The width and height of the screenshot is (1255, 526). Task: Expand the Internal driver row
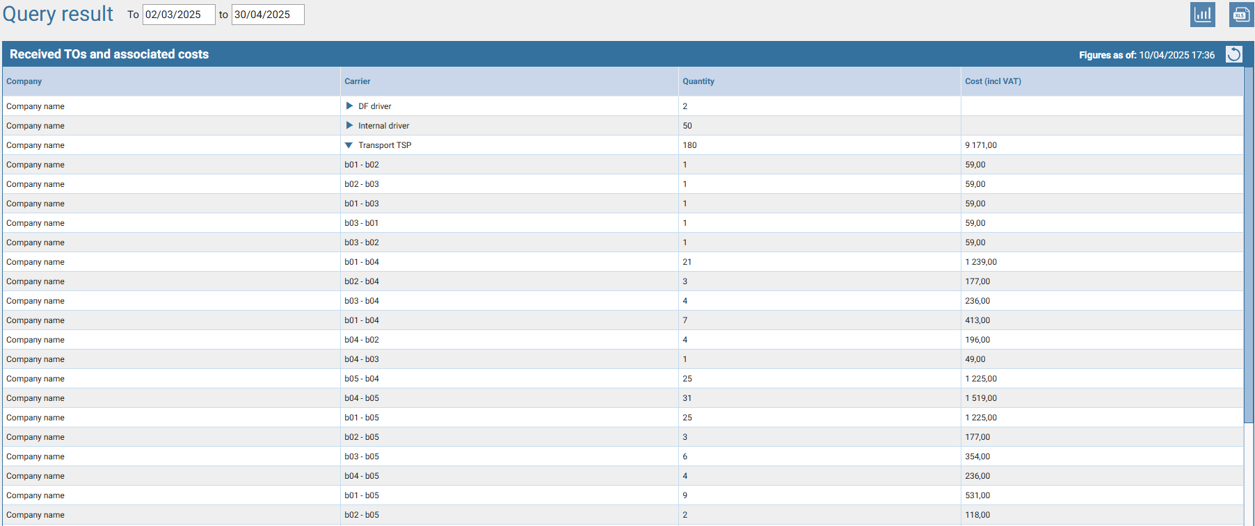tap(349, 126)
